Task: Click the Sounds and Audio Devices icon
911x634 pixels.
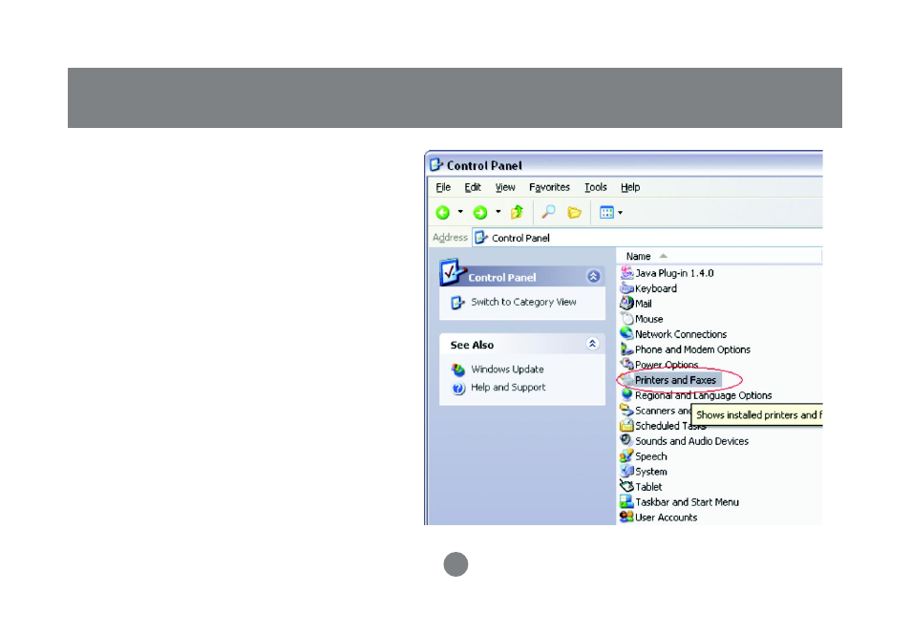Action: coord(626,440)
